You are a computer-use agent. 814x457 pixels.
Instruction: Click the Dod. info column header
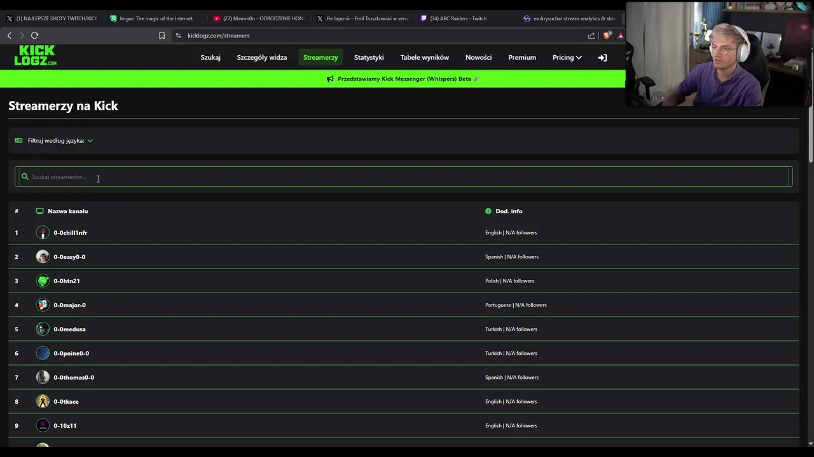point(509,211)
